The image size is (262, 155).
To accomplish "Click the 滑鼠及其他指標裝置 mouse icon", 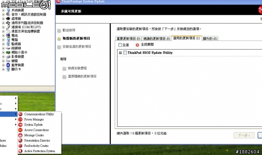I will pyautogui.click(x=8, y=31).
